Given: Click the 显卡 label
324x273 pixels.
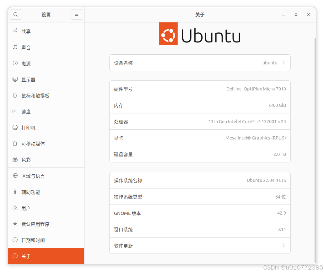Looking at the screenshot, I should point(119,138).
